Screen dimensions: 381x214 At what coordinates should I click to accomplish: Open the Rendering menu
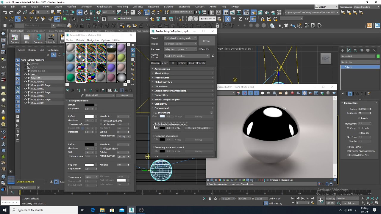(x=122, y=7)
